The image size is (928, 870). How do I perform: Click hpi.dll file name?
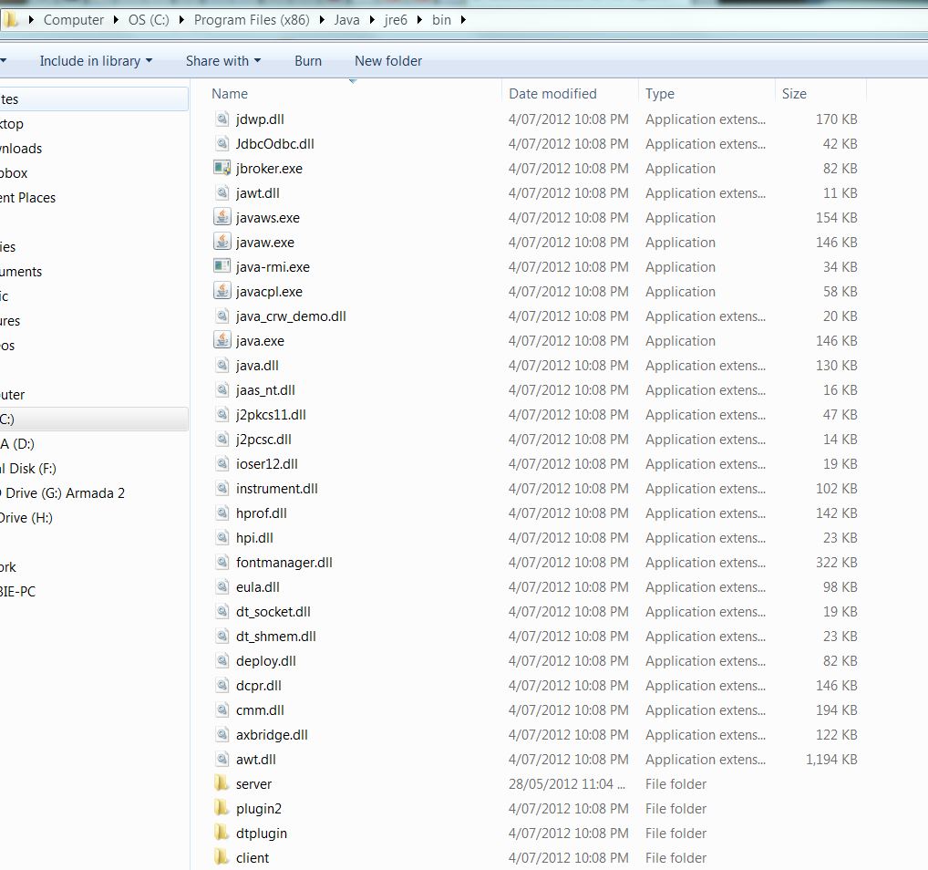pos(254,538)
